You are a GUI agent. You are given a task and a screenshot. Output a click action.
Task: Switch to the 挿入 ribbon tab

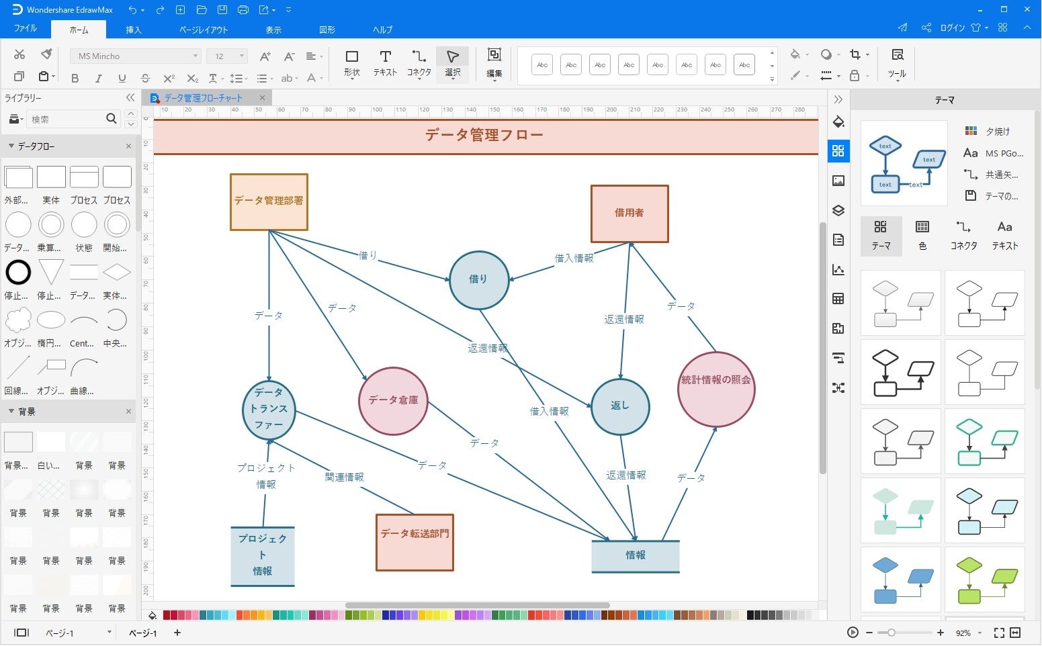[x=133, y=30]
